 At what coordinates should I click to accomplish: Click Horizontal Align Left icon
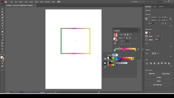(151, 63)
